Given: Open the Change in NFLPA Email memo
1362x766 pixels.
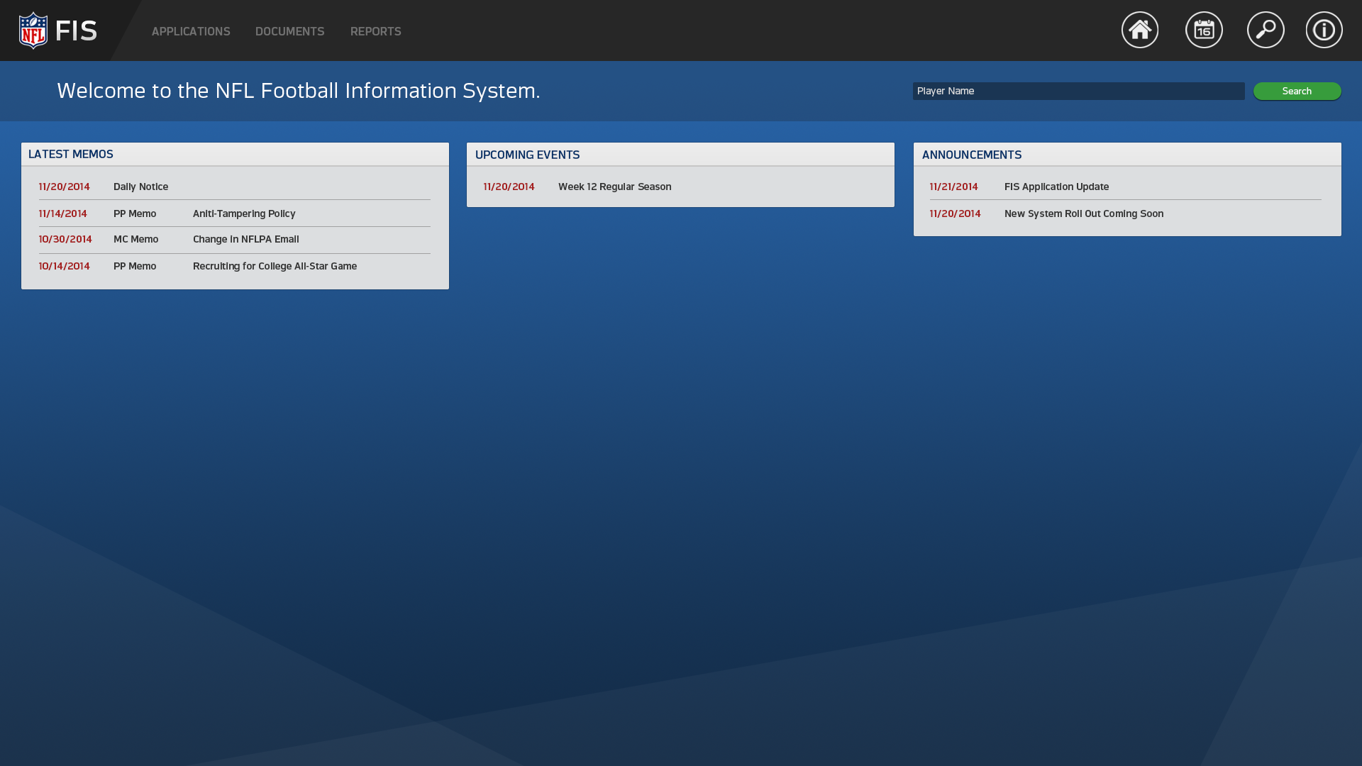Looking at the screenshot, I should tap(245, 239).
